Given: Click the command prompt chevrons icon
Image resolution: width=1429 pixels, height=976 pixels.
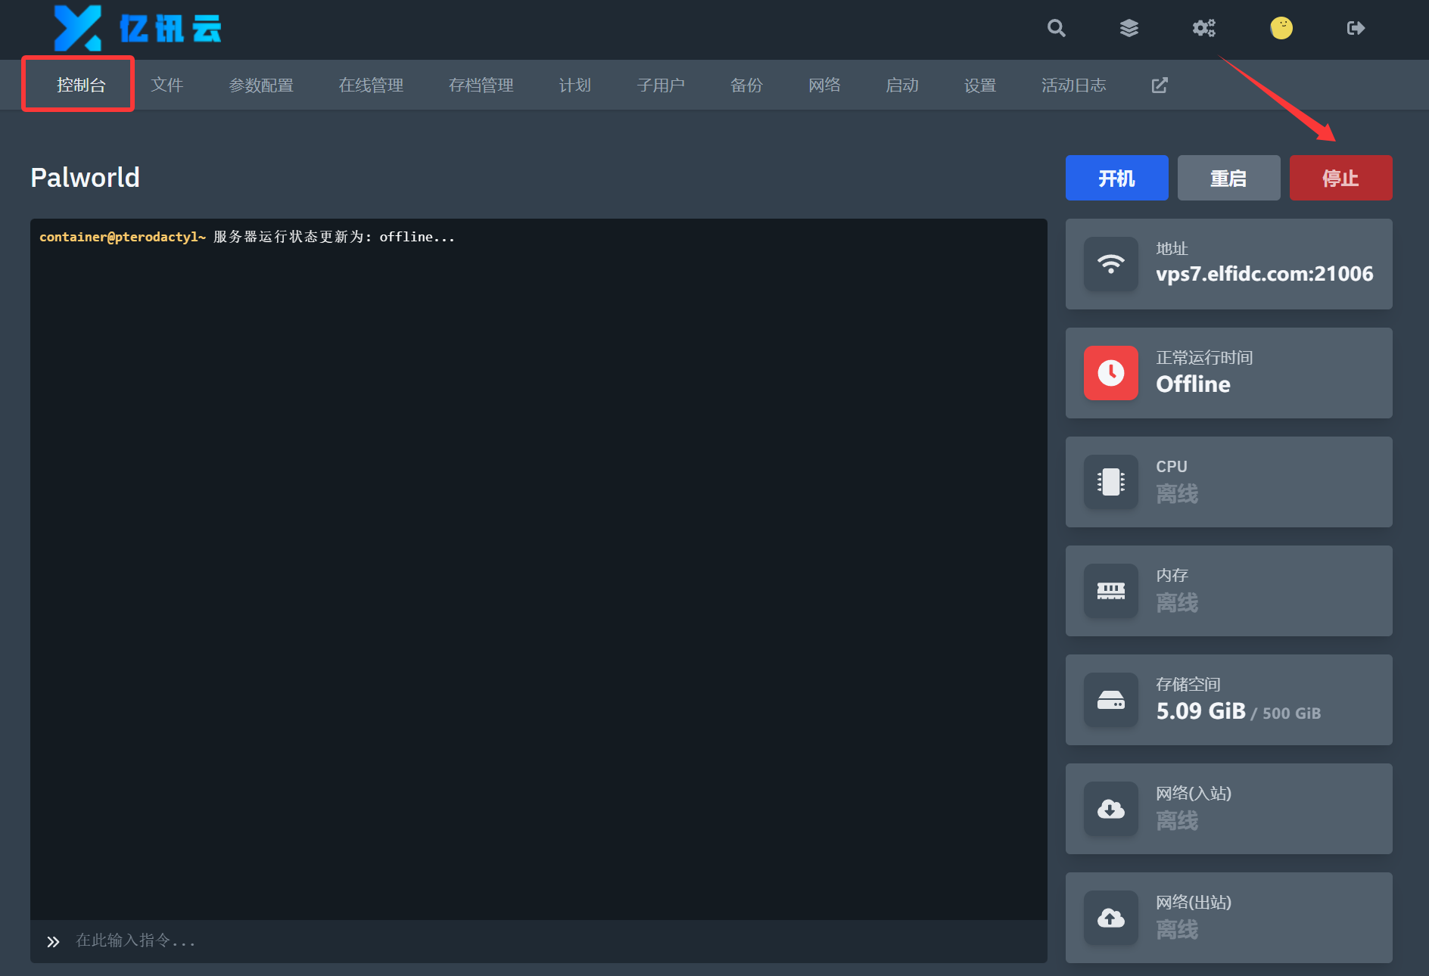Looking at the screenshot, I should [x=53, y=941].
